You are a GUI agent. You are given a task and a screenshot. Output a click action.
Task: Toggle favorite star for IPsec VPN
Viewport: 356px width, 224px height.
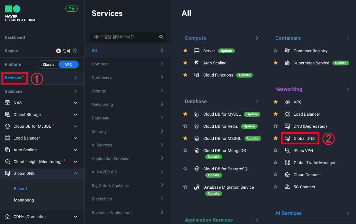click(276, 150)
